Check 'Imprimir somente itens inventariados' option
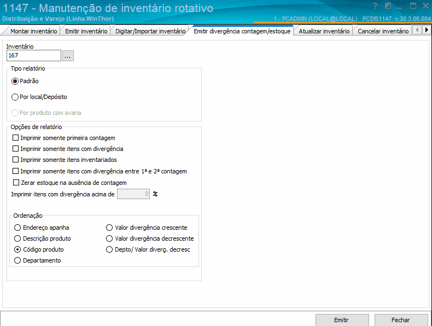Screen dimensions: 432x326 [x=15, y=160]
